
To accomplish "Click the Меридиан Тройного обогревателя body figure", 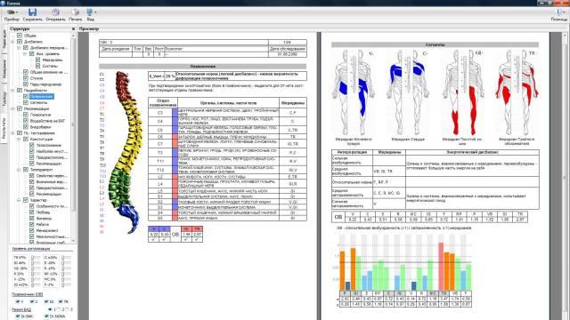I will 517,92.
